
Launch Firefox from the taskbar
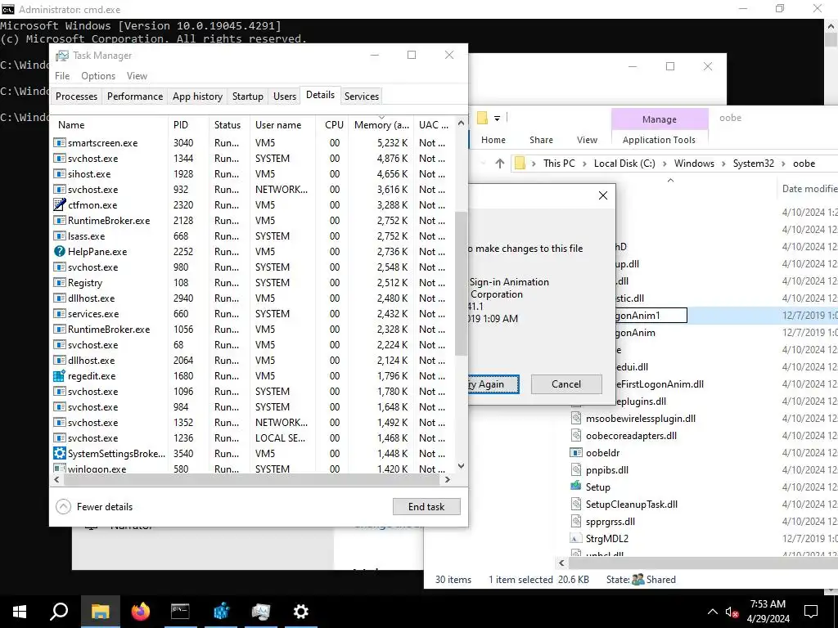[x=141, y=612]
